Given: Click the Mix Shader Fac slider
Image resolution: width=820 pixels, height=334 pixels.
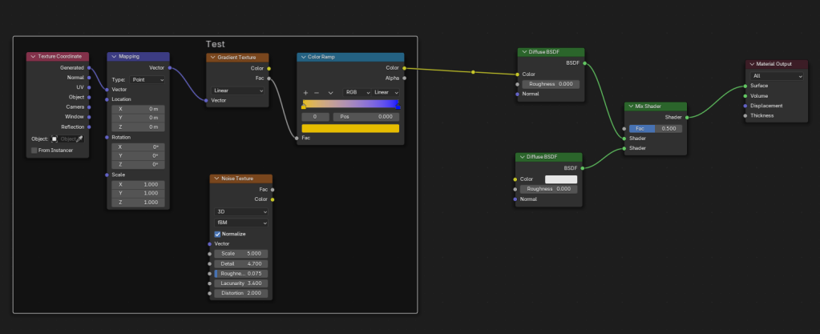Looking at the screenshot, I should [x=655, y=128].
